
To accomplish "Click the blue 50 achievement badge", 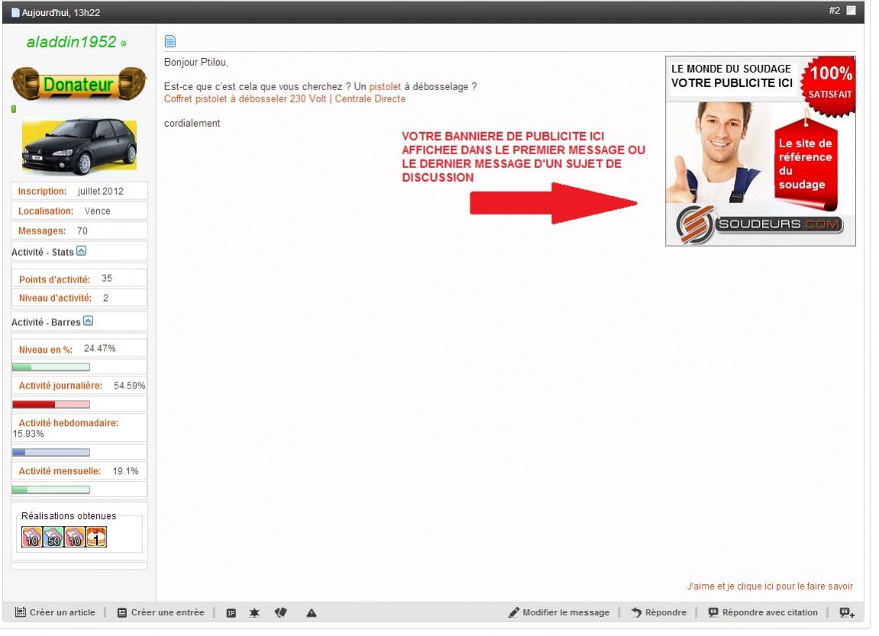I will pyautogui.click(x=53, y=538).
